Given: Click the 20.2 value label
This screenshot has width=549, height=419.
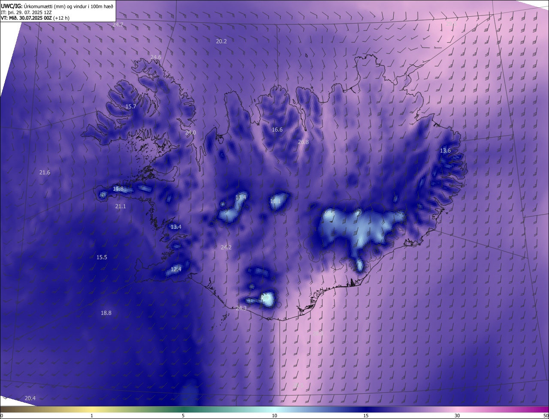Looking at the screenshot, I should tap(221, 42).
